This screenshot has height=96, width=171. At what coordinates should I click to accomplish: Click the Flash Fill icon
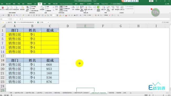pyautogui.click(x=77, y=8)
